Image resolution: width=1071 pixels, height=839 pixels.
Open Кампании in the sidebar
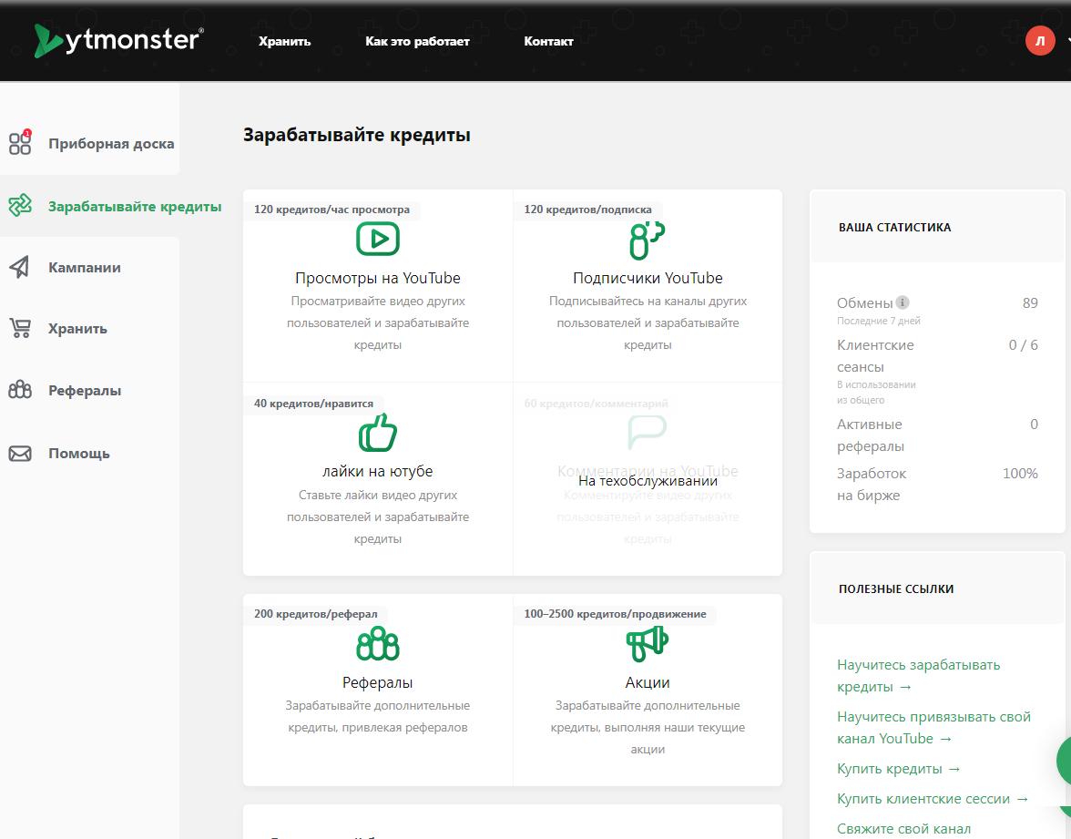85,268
